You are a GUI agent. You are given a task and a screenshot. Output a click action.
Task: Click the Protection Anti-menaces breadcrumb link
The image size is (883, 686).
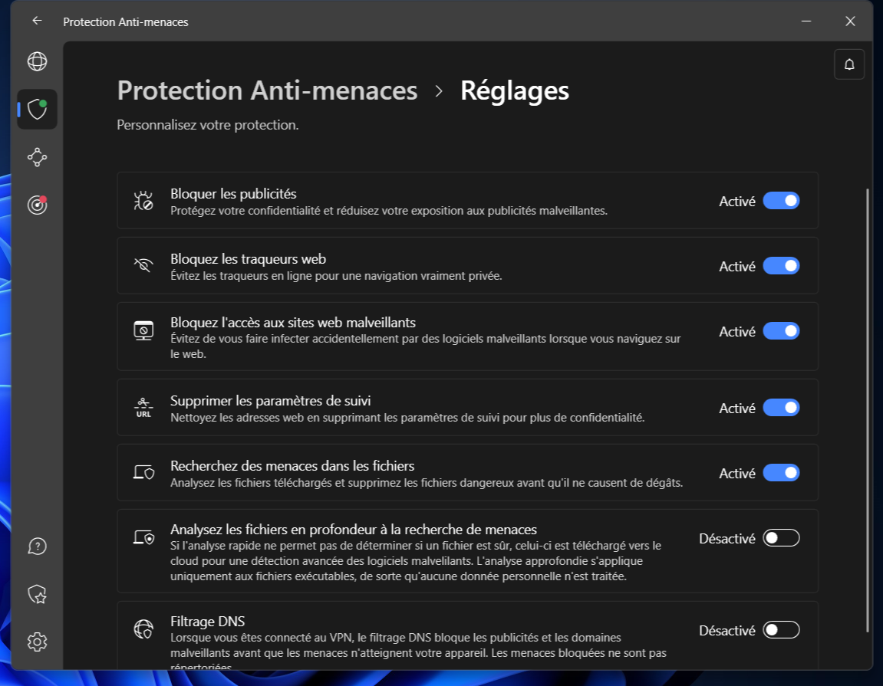pyautogui.click(x=268, y=91)
